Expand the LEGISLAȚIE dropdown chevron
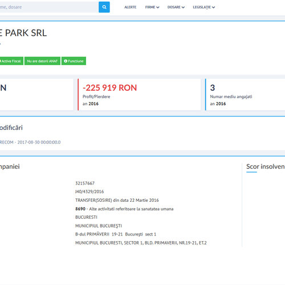The image size is (285, 285). pyautogui.click(x=213, y=7)
